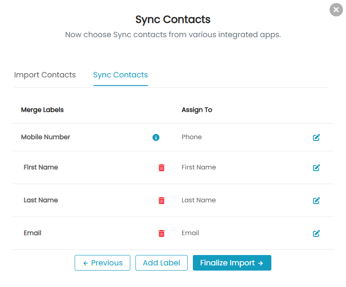Click the Phone value in Assign To
This screenshot has width=346, height=287.
[192, 137]
